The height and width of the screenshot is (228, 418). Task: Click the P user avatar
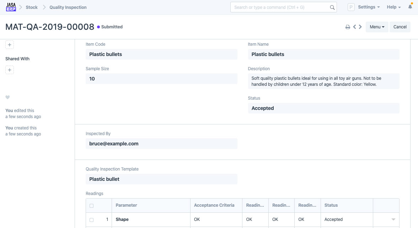pyautogui.click(x=351, y=7)
